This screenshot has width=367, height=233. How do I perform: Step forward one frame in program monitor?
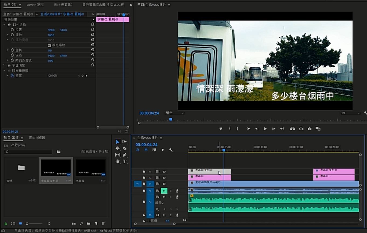273,129
